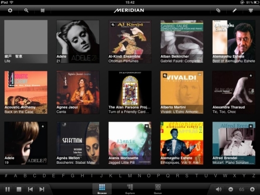
Task: Open the Adele 21 album cover
Action: 78,42
